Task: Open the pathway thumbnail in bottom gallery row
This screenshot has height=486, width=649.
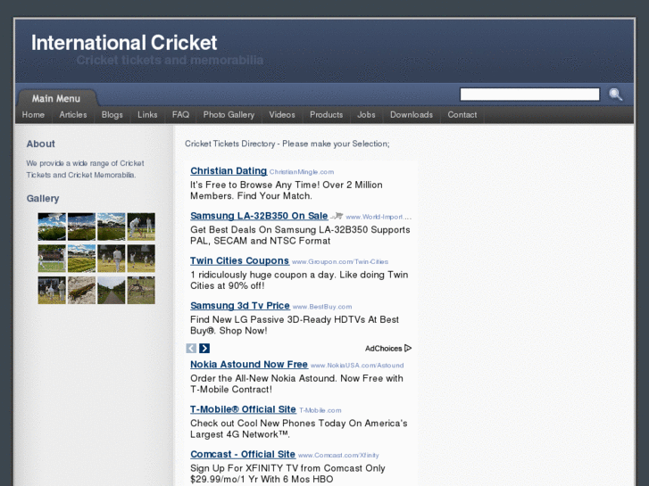Action: point(112,291)
